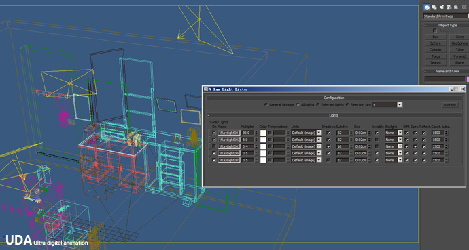Screen dimensions: 469x250
Task: Create a Tube primitive
Action: [x=459, y=49]
